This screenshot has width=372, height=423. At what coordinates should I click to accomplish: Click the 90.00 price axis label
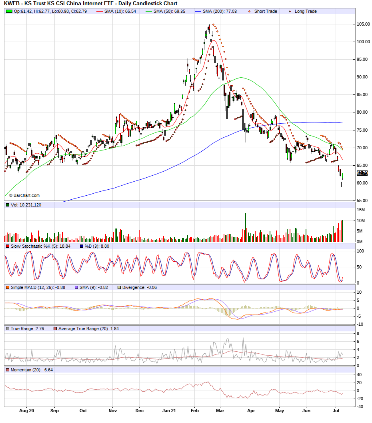[x=362, y=77]
